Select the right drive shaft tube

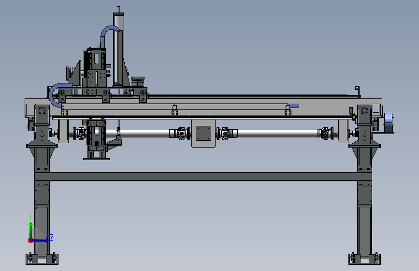coord(277,134)
